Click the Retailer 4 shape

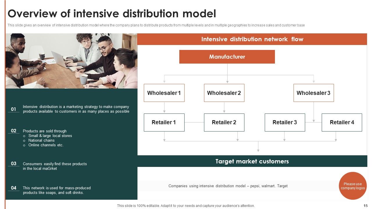coord(342,122)
